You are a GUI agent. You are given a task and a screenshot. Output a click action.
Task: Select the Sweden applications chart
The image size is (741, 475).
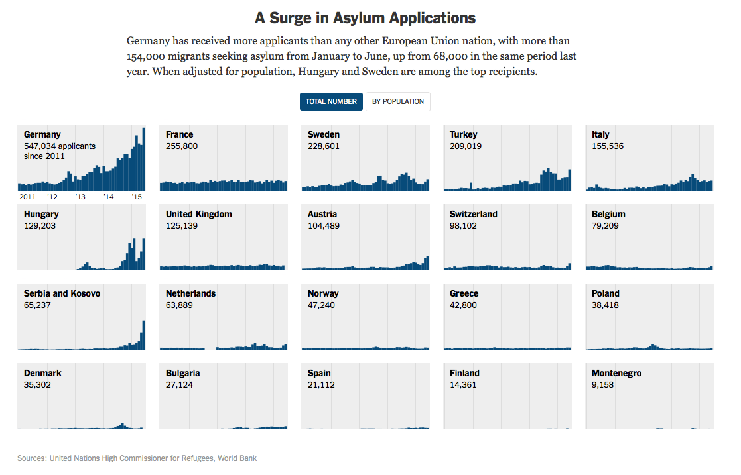pyautogui.click(x=366, y=158)
